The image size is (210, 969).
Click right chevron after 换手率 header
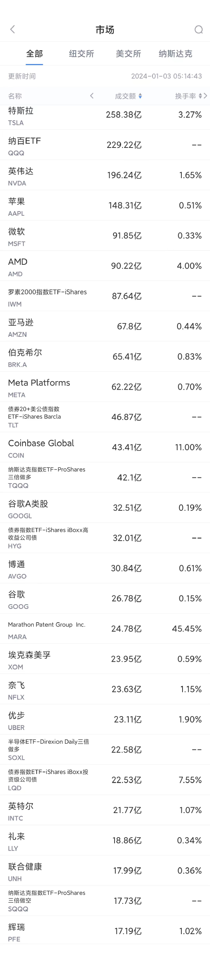(x=205, y=96)
